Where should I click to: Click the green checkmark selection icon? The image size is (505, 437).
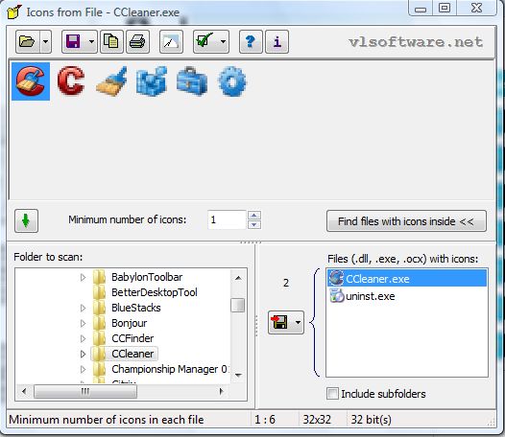point(204,41)
